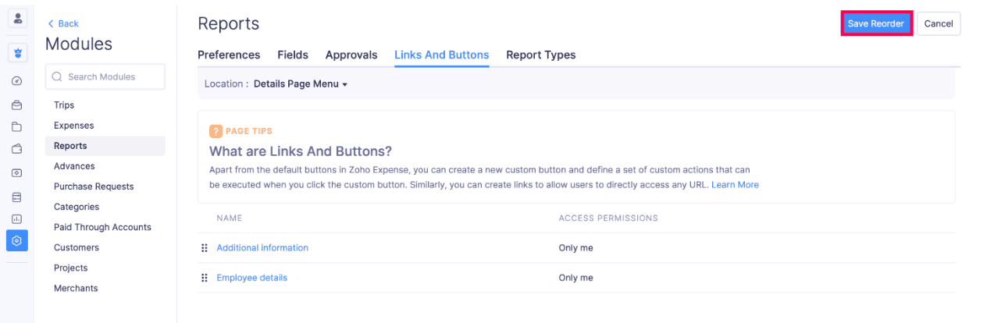Click drag handle beside Employee details
987x323 pixels.
pos(205,278)
